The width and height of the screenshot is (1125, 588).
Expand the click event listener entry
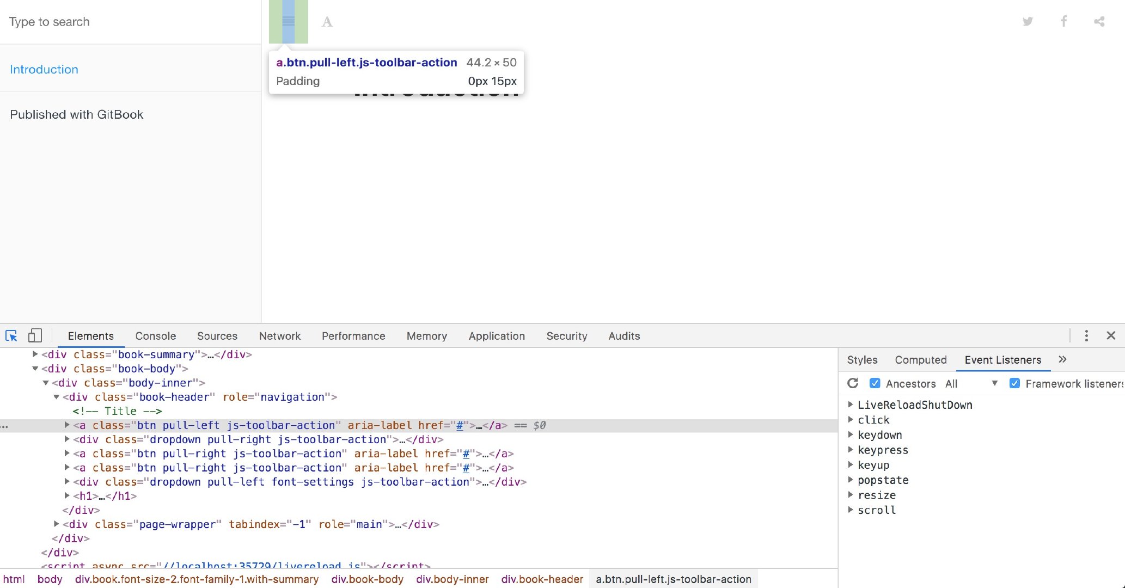pyautogui.click(x=852, y=420)
